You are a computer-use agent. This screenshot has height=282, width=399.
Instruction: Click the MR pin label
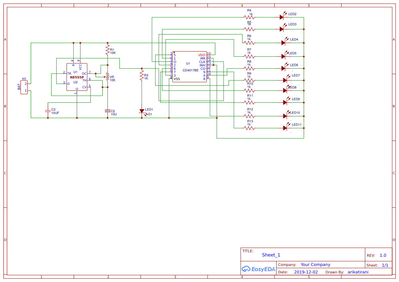(203, 59)
